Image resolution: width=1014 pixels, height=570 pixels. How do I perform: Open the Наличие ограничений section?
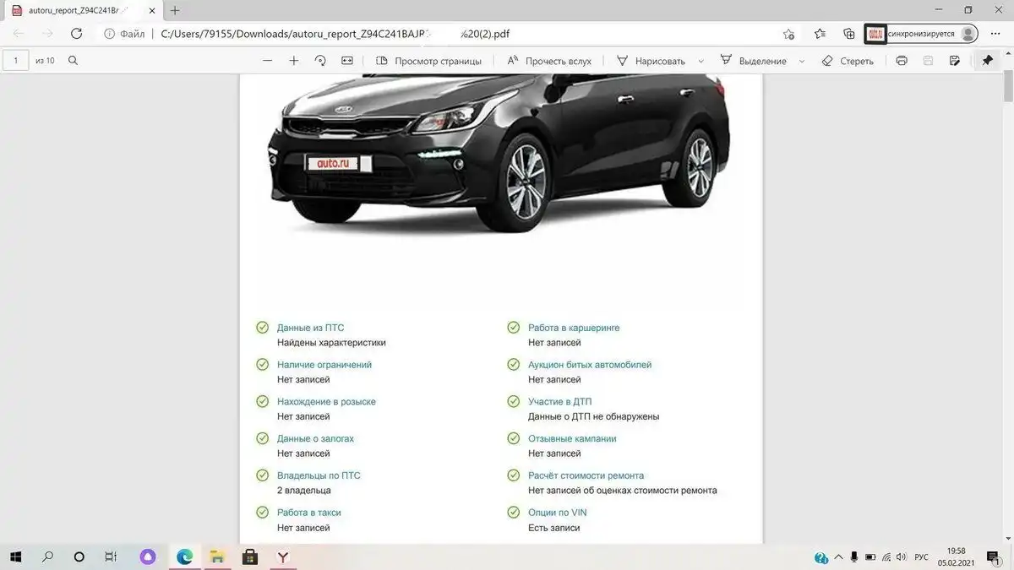tap(324, 365)
